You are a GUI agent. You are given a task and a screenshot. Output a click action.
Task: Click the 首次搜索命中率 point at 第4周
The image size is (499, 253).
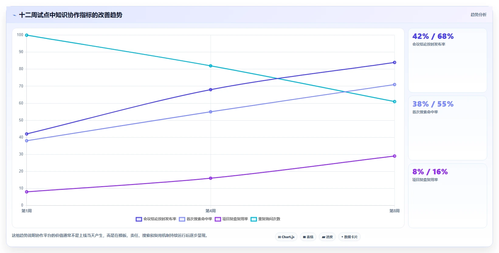(x=211, y=112)
